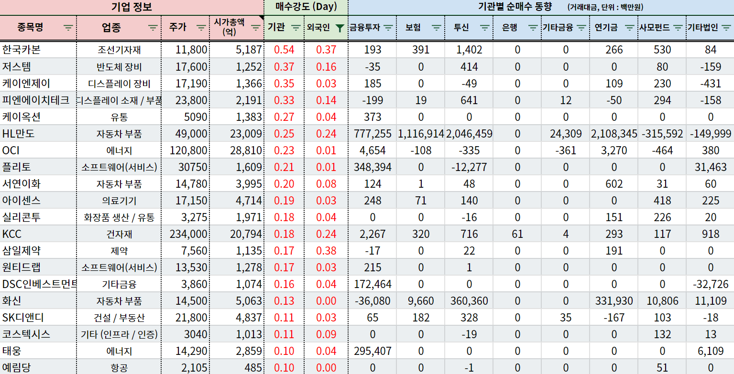Select KCC stock price 234,000
The image size is (734, 374).
tap(186, 234)
